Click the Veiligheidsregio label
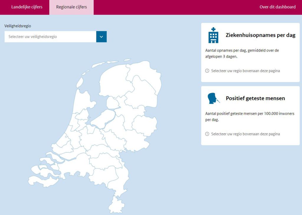This screenshot has height=215, width=302. 18,26
